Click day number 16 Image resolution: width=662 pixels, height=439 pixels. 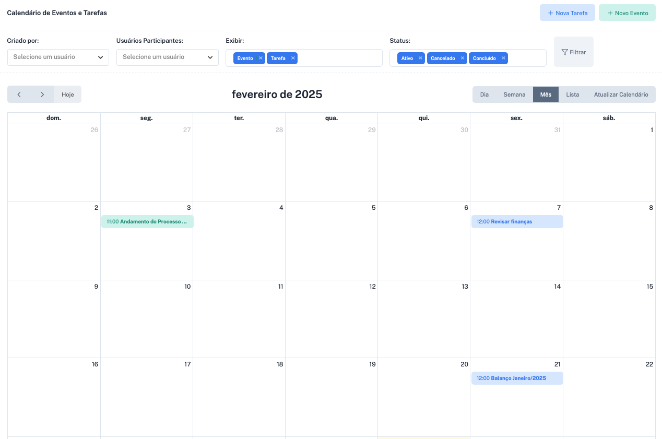95,364
